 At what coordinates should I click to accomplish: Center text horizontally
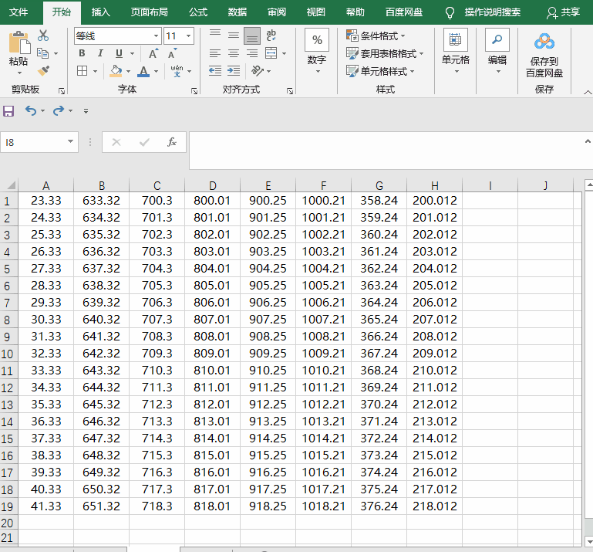coord(234,53)
